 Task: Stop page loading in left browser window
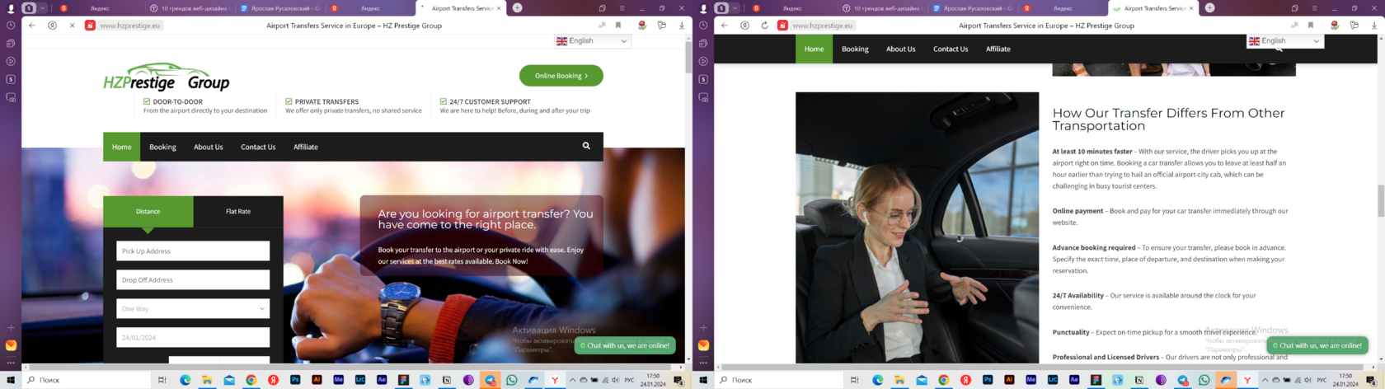point(72,26)
